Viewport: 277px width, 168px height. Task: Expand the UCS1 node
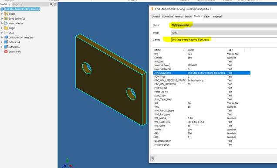[2, 33]
